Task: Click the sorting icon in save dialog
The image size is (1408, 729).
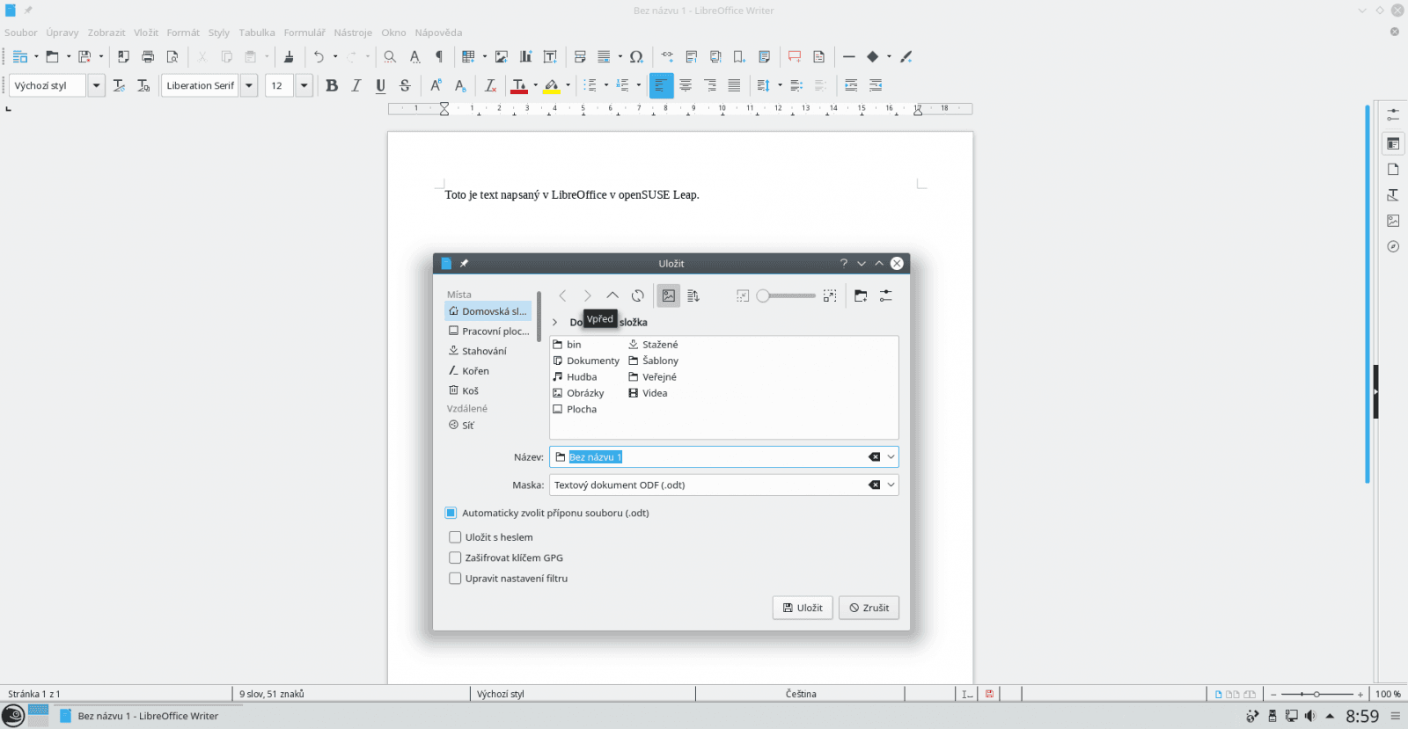Action: tap(693, 295)
